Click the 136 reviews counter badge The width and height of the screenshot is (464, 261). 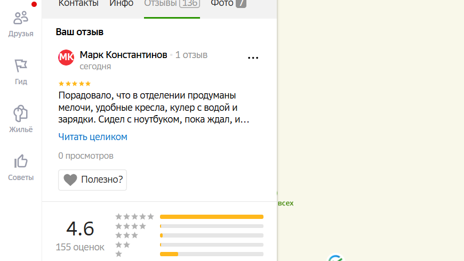point(190,4)
